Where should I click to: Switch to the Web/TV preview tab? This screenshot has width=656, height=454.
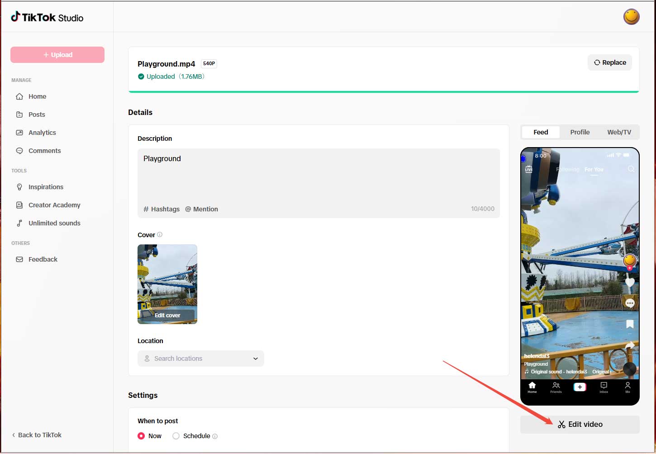pyautogui.click(x=619, y=132)
